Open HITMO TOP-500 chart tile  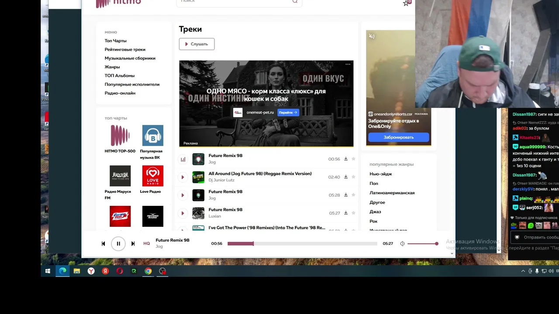pos(120,139)
